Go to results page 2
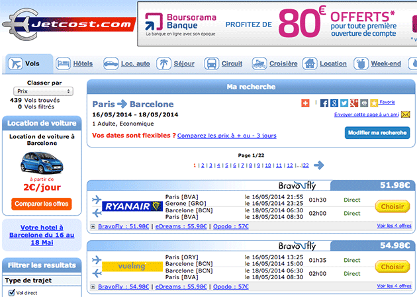Viewport: 417px width, 297px height. coord(203,165)
